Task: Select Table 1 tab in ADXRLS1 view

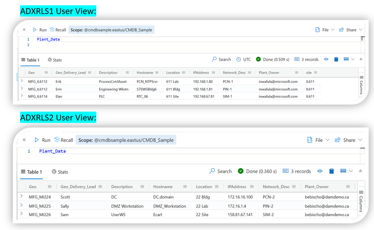Action: tap(30, 60)
